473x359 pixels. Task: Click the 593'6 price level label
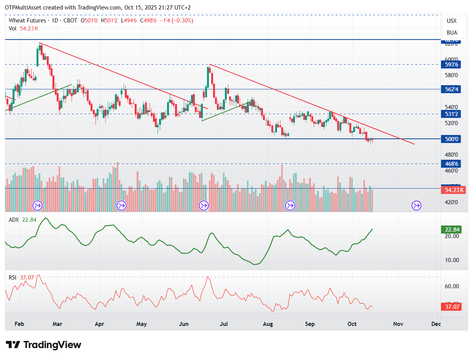(x=452, y=65)
